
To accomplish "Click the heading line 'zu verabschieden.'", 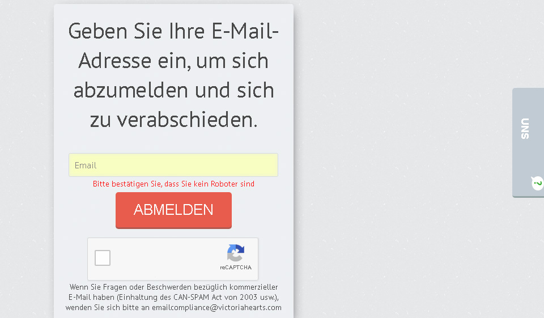I will (173, 120).
